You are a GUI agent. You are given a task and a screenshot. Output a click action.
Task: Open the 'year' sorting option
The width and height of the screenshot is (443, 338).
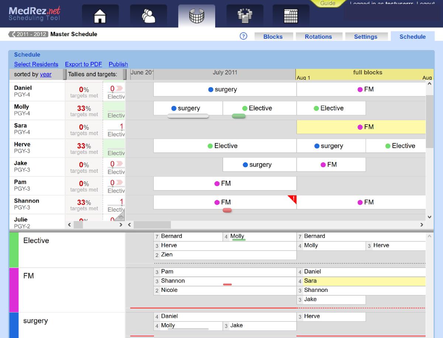pos(45,74)
